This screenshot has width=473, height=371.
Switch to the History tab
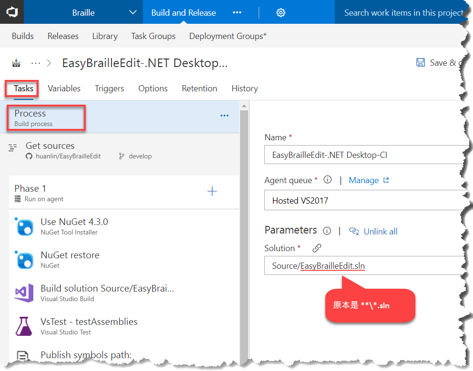coord(245,88)
